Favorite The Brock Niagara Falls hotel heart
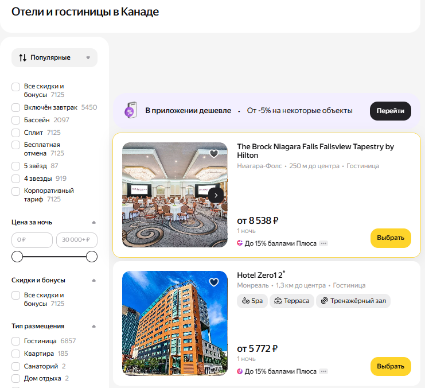The image size is (425, 388). 214,153
